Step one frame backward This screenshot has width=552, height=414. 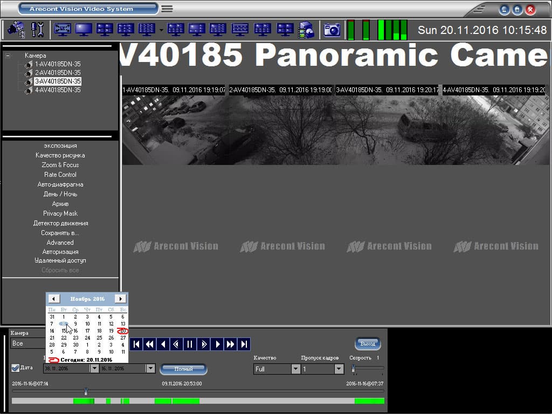click(176, 344)
